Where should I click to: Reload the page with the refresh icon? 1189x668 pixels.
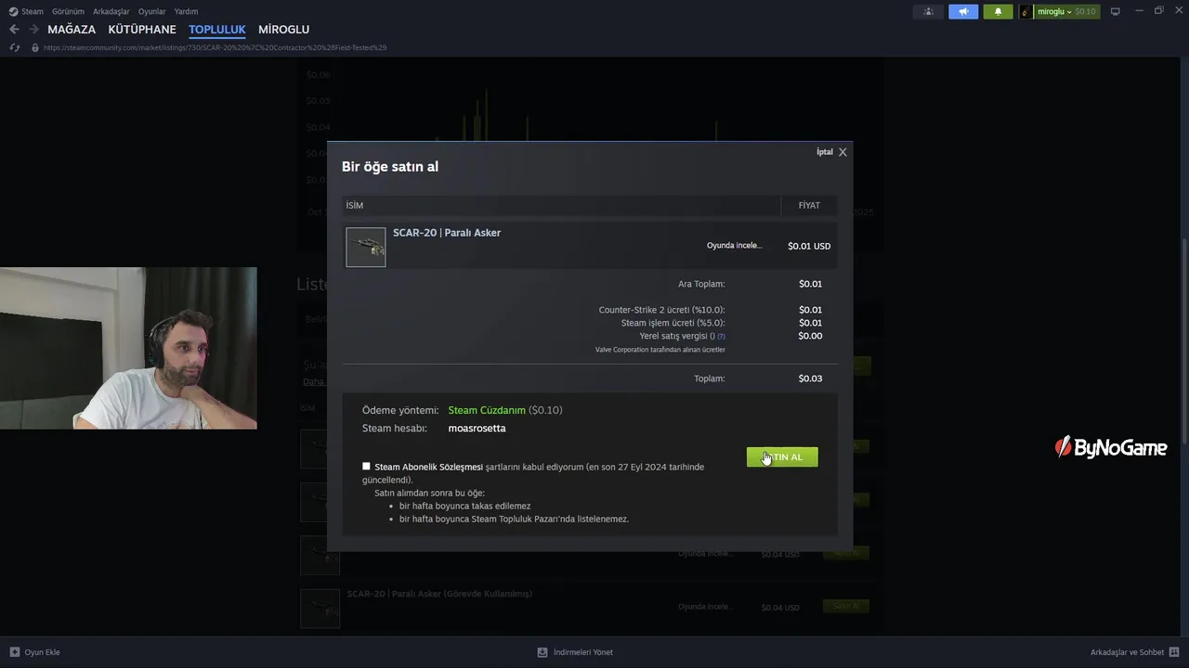pos(14,47)
